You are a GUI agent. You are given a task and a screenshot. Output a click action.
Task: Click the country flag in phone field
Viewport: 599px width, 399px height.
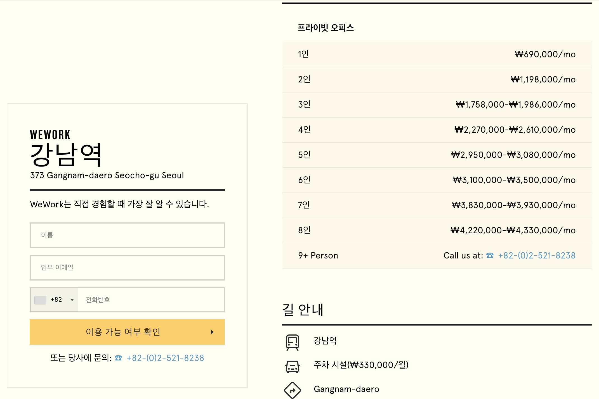coord(40,300)
